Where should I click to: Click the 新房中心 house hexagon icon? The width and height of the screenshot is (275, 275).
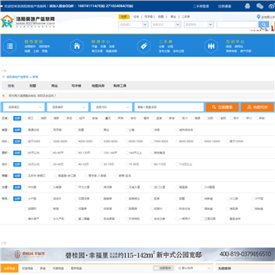coord(77,46)
